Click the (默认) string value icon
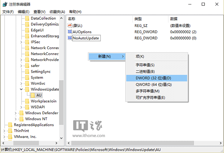 click(x=70, y=25)
